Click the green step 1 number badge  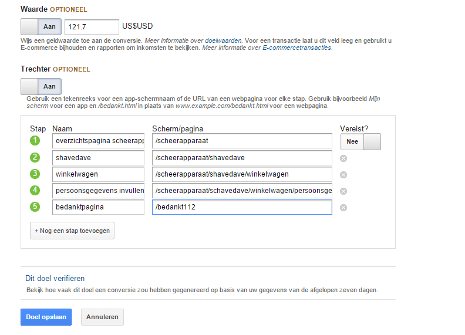[35, 141]
